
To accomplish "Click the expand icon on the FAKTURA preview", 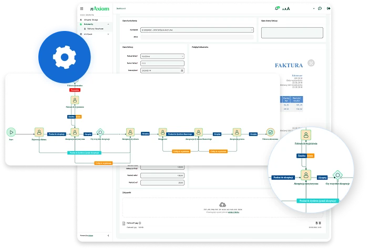I will (311, 63).
